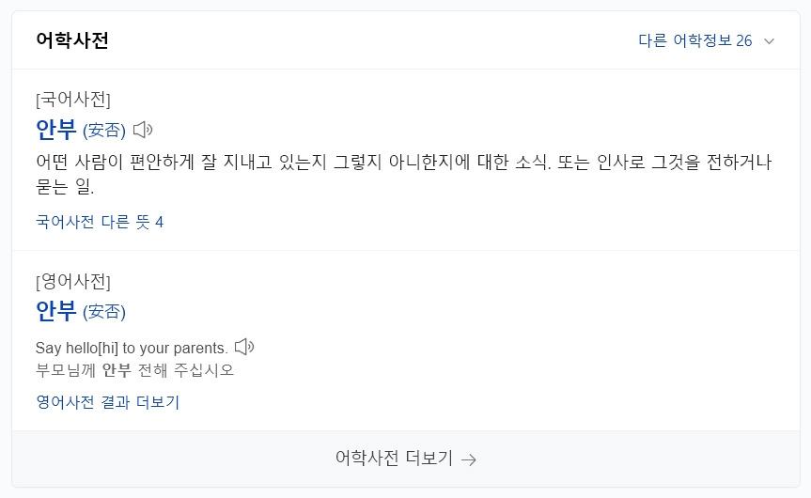
Task: Click the hanja (安否) in the English dictionary entry
Action: tap(104, 312)
